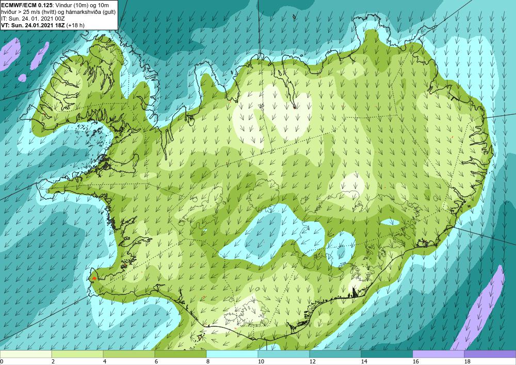Click the '6' scale label
The width and height of the screenshot is (516, 365).
[156, 361]
